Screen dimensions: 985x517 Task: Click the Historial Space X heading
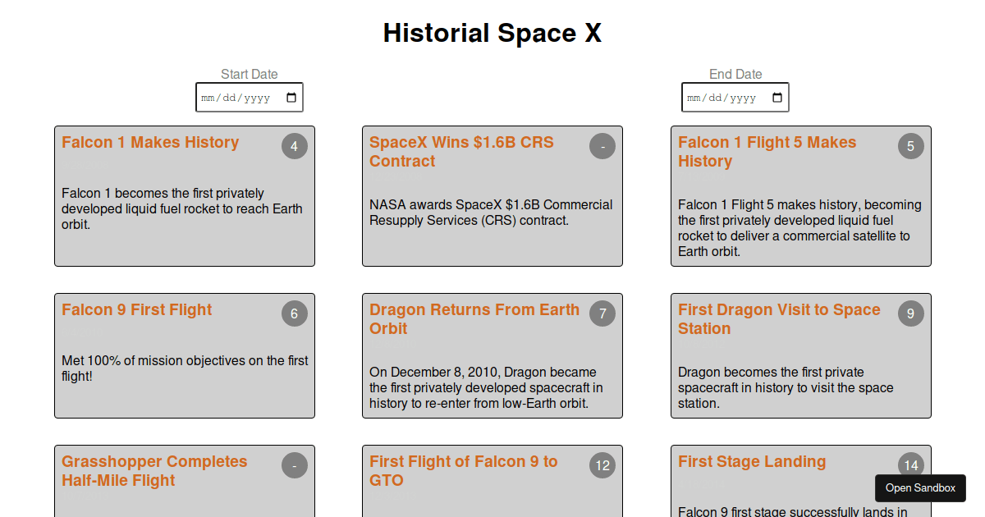[x=492, y=33]
